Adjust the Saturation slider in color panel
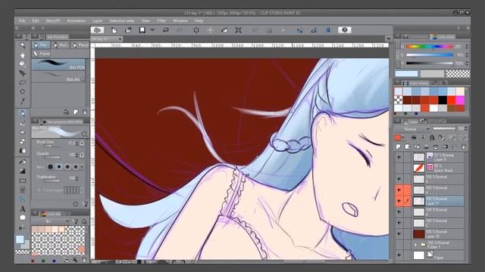 tap(430, 55)
